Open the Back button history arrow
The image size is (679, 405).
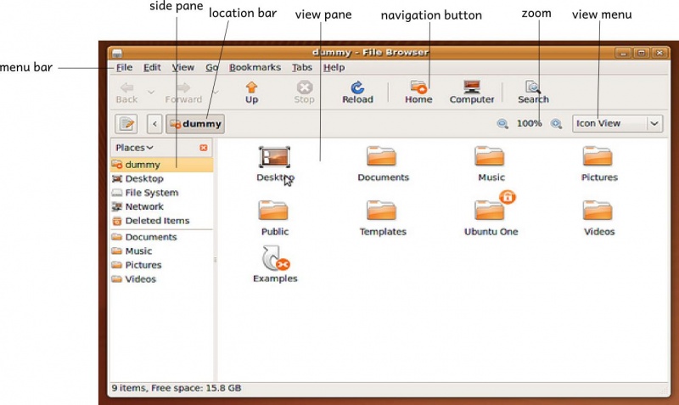point(151,92)
